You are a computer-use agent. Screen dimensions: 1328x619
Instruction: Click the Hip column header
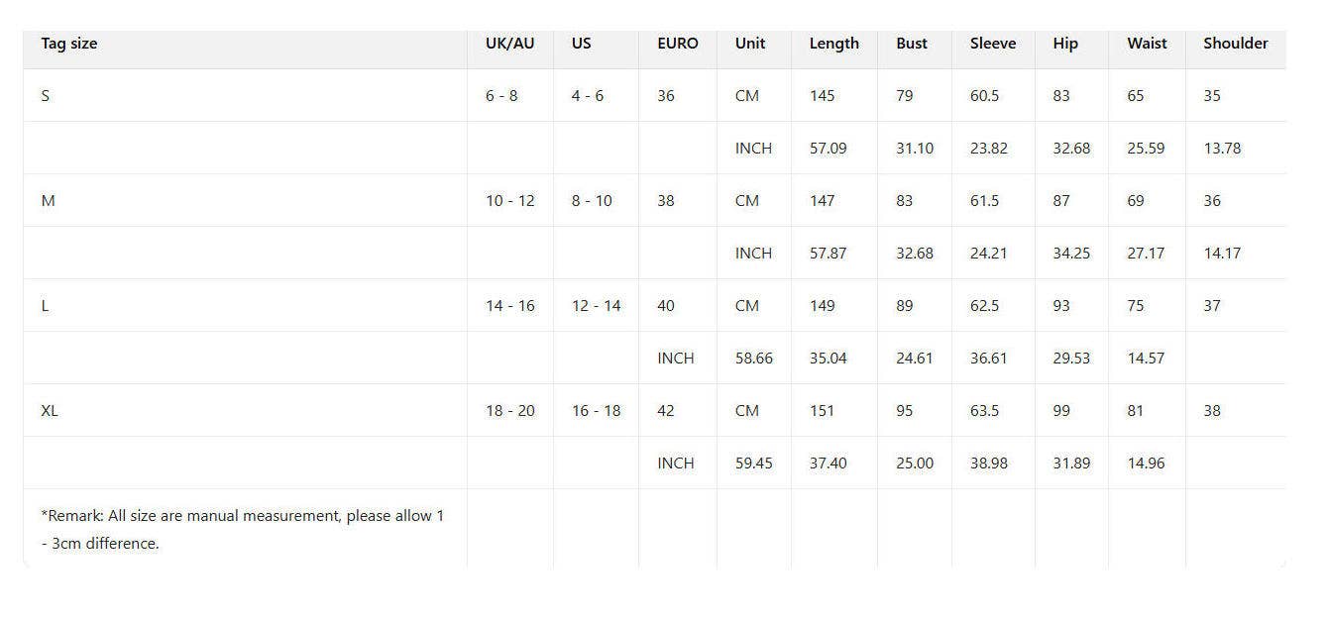[1065, 44]
